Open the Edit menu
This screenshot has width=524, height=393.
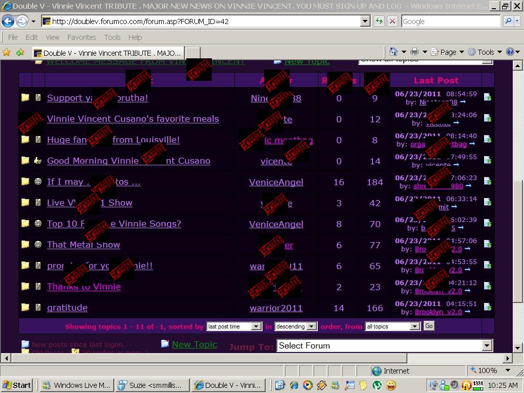pyautogui.click(x=32, y=37)
